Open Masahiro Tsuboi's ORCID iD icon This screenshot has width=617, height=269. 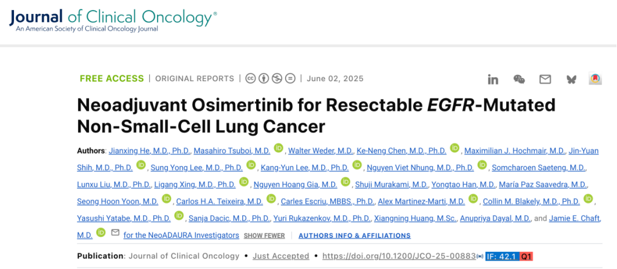point(278,148)
